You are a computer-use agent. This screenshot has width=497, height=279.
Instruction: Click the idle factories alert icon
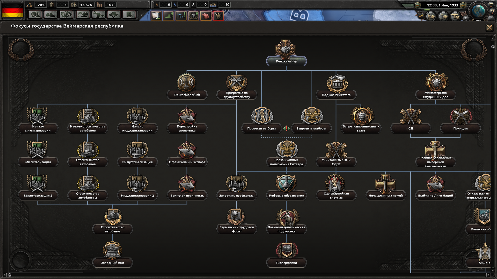(x=169, y=16)
